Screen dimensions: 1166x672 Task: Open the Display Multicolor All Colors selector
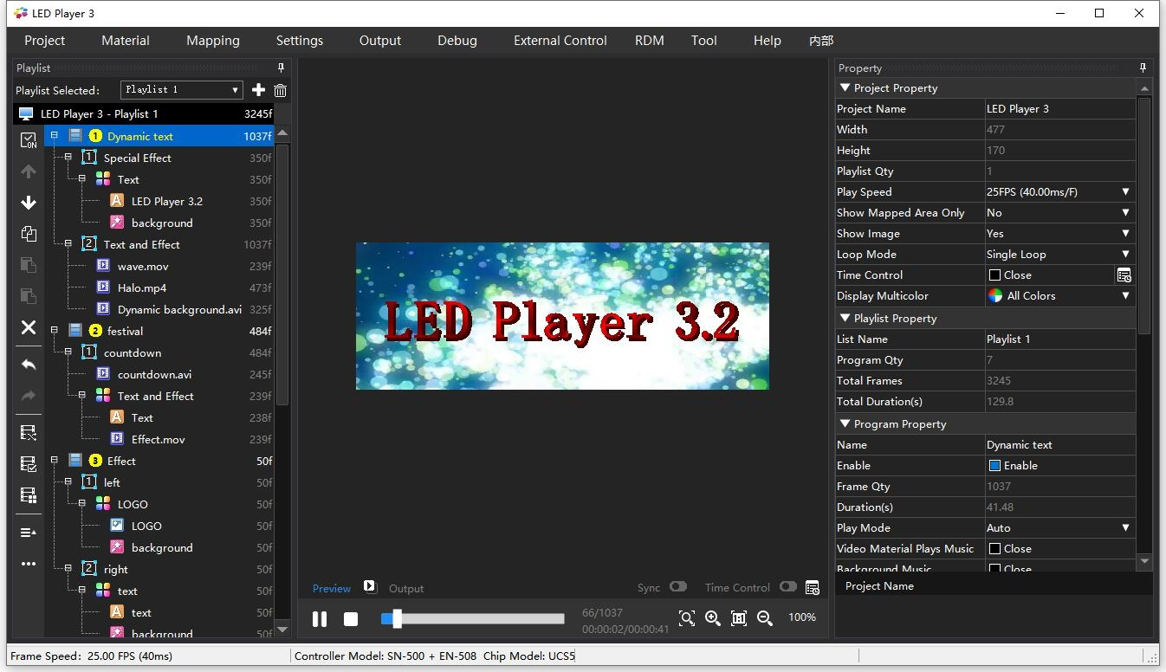click(x=1059, y=296)
